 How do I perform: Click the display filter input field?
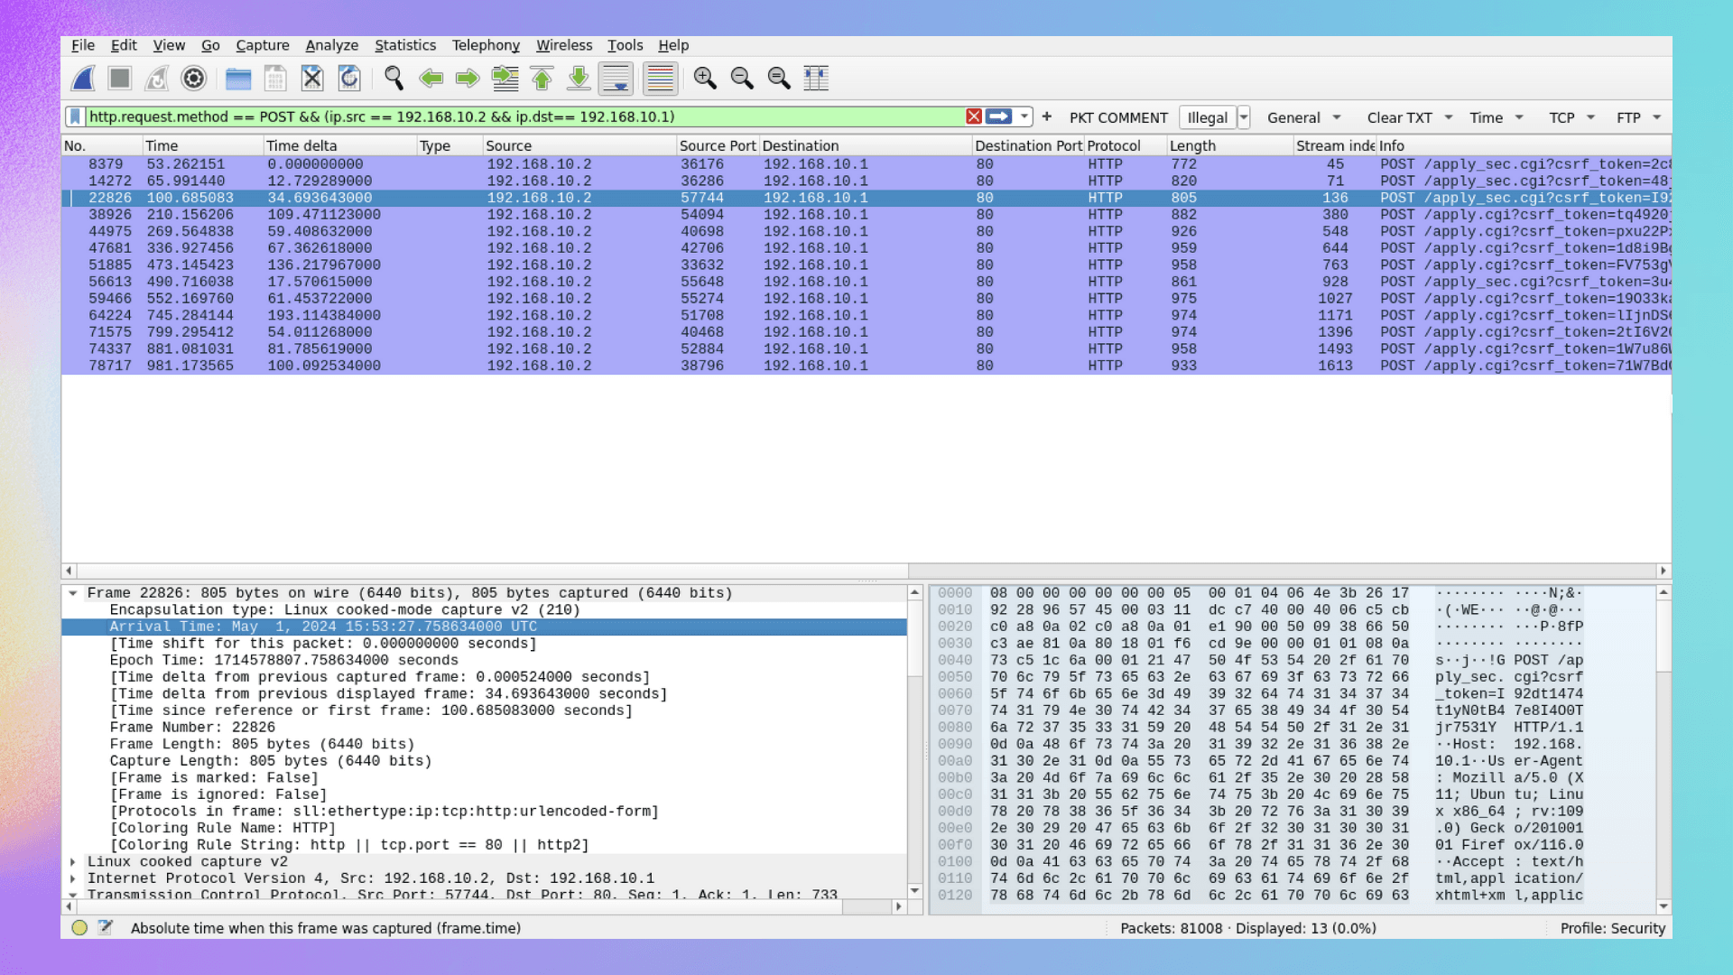tap(524, 116)
